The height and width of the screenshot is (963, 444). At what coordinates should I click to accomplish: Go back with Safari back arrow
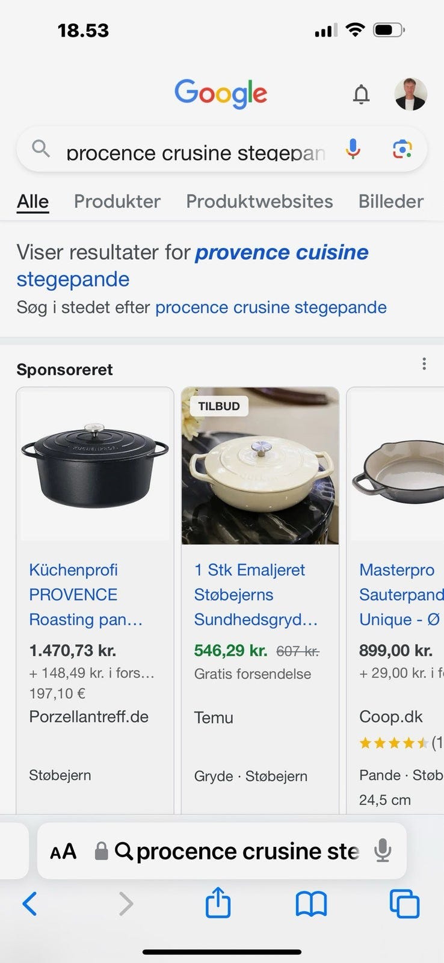click(x=29, y=903)
